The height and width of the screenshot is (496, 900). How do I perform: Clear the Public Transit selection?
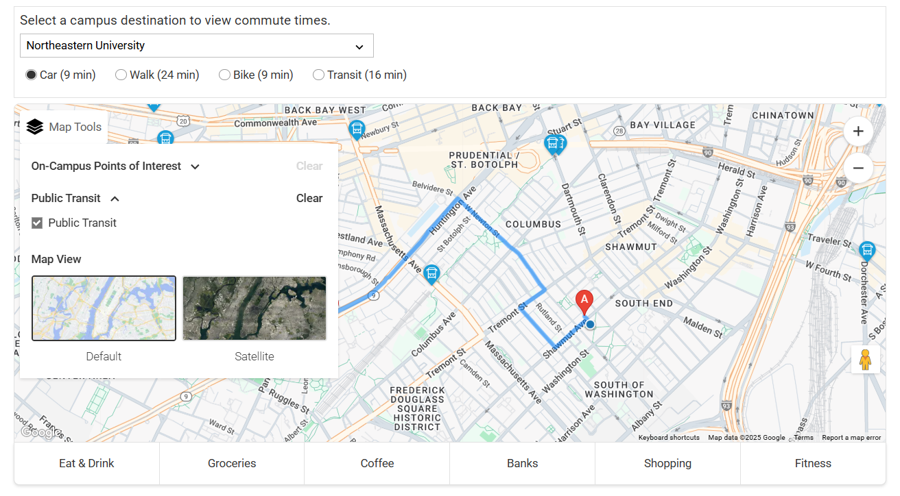tap(309, 198)
